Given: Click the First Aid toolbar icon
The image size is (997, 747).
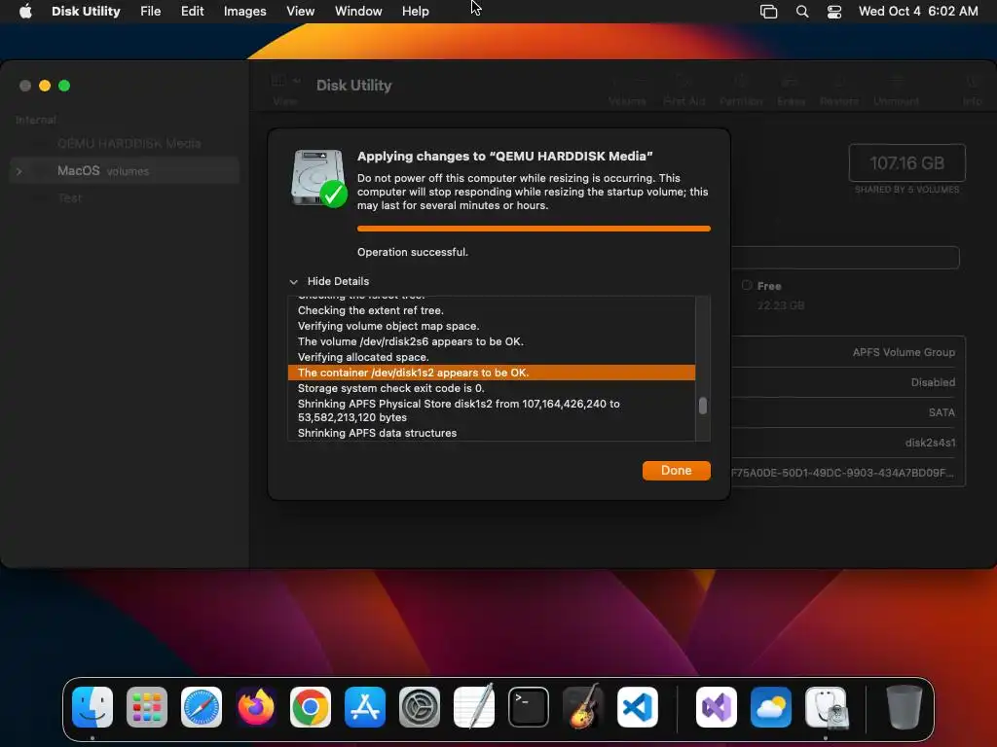Looking at the screenshot, I should (x=684, y=89).
